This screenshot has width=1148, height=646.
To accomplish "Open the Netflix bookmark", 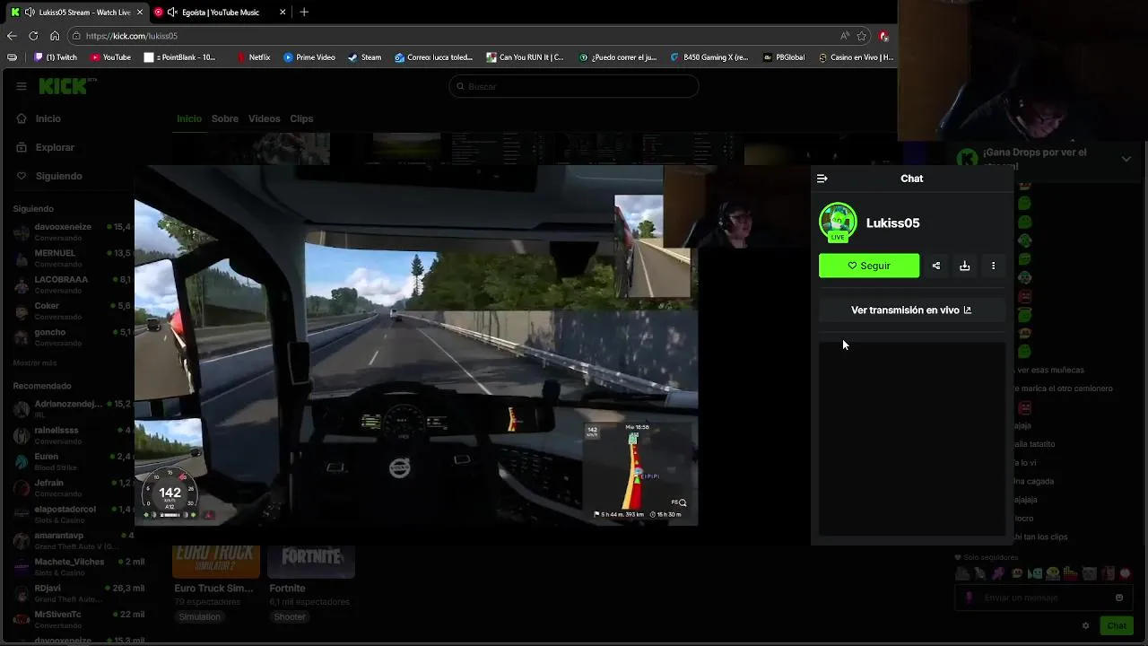I will 253,57.
